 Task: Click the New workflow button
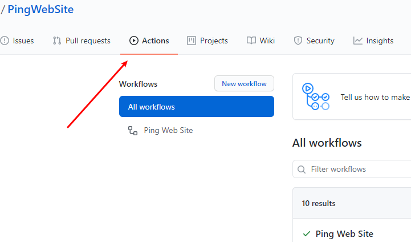245,83
